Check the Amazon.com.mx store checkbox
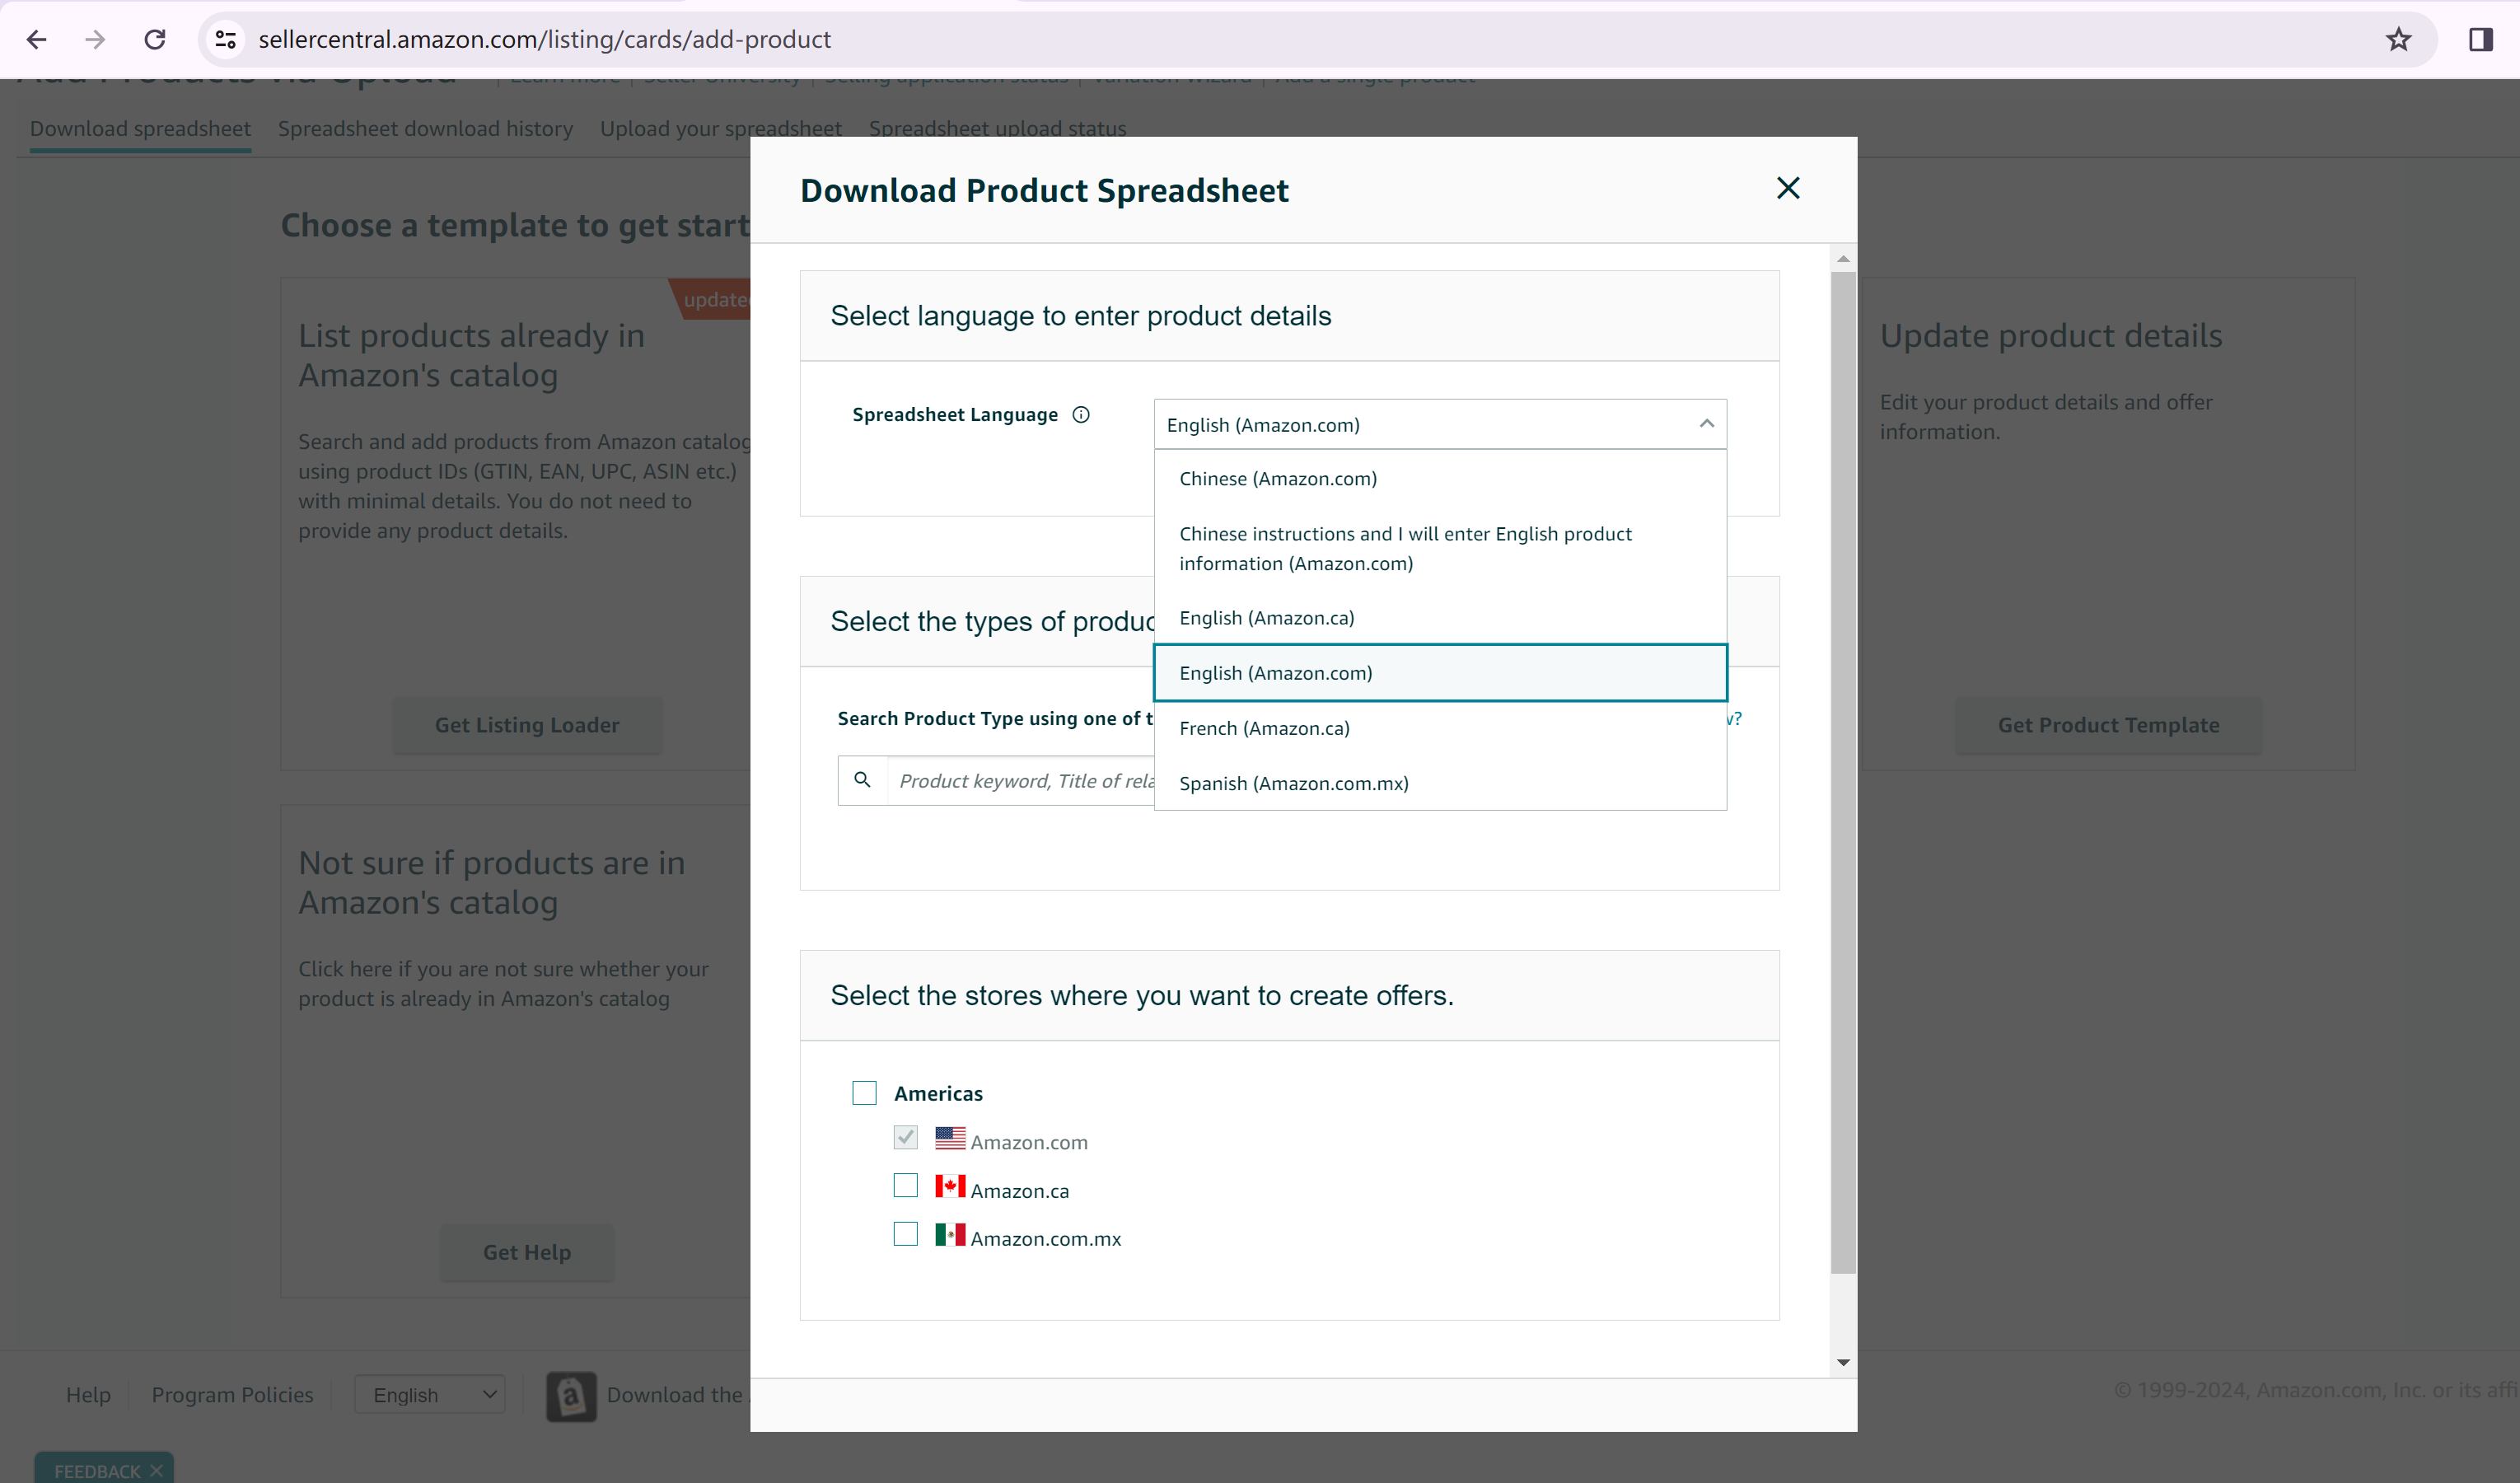Image resolution: width=2520 pixels, height=1483 pixels. [x=905, y=1234]
